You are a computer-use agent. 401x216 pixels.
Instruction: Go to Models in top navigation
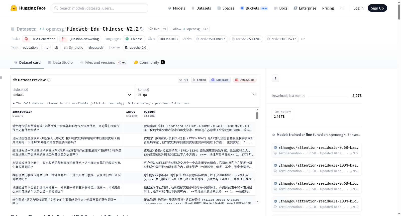176,8
